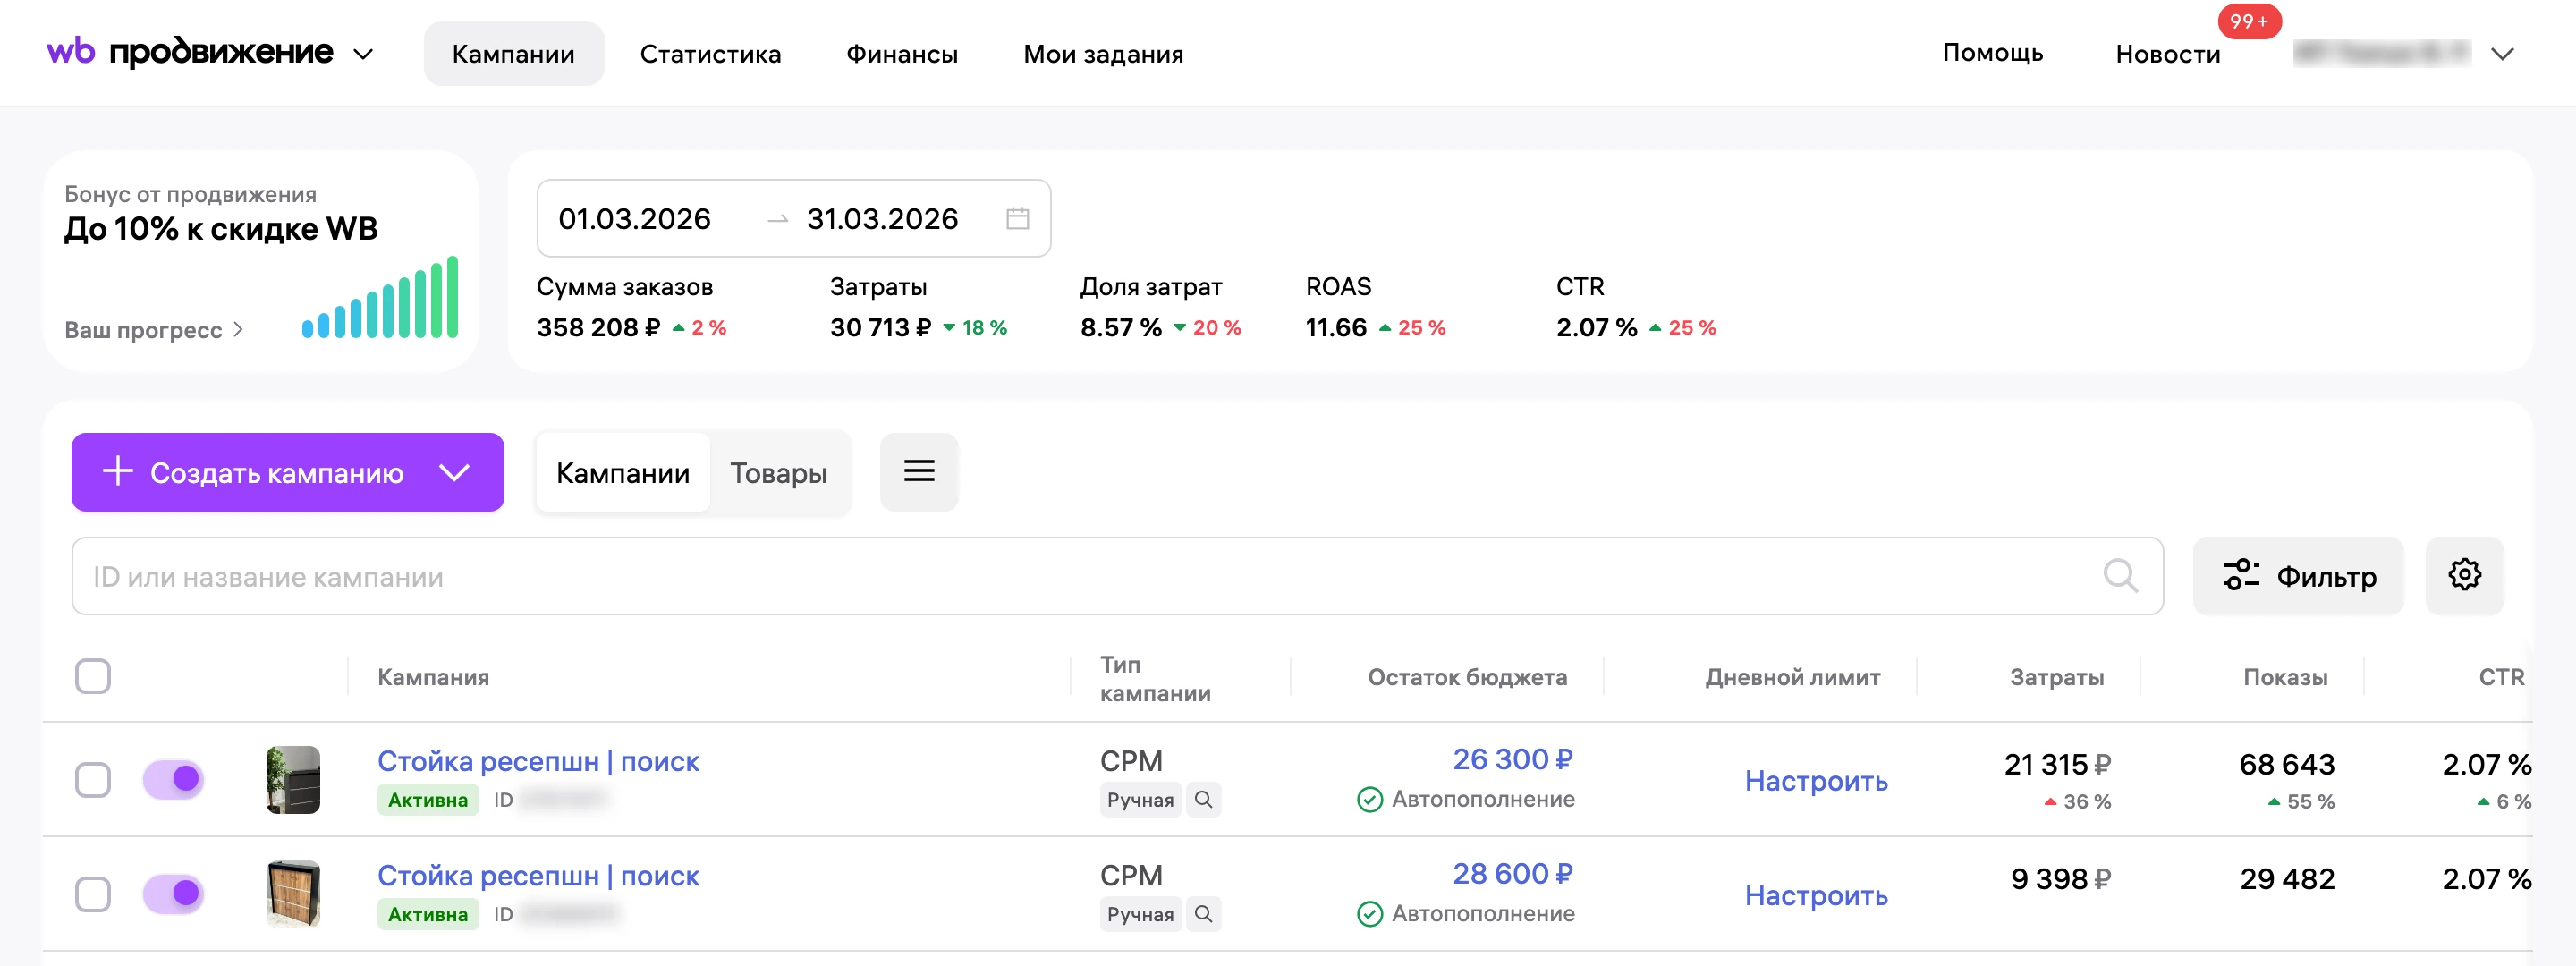Click the first campaign product thumbnail

[293, 780]
